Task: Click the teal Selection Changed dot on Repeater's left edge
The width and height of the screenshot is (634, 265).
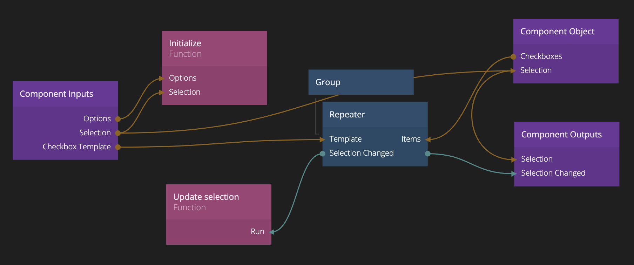Action: pos(323,154)
